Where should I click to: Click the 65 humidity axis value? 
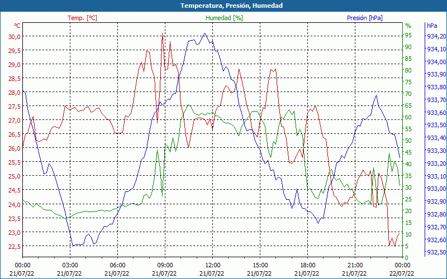408,105
